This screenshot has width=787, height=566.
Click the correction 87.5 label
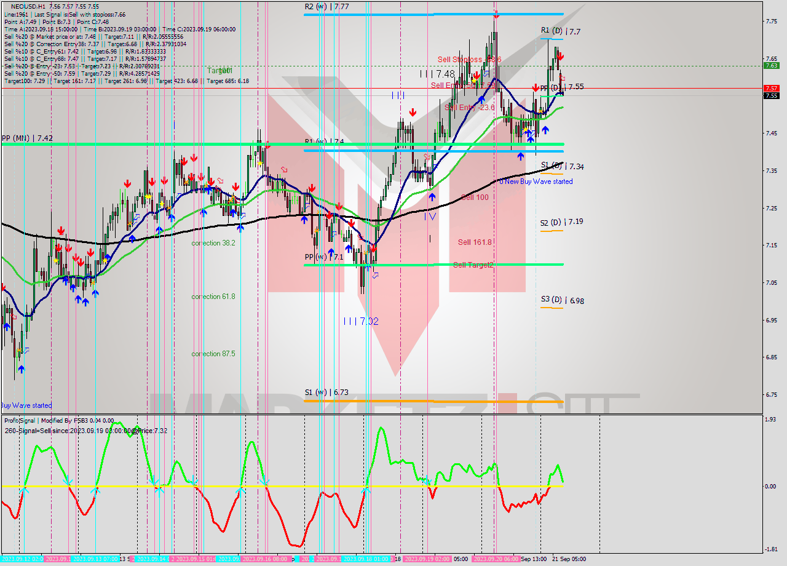213,354
